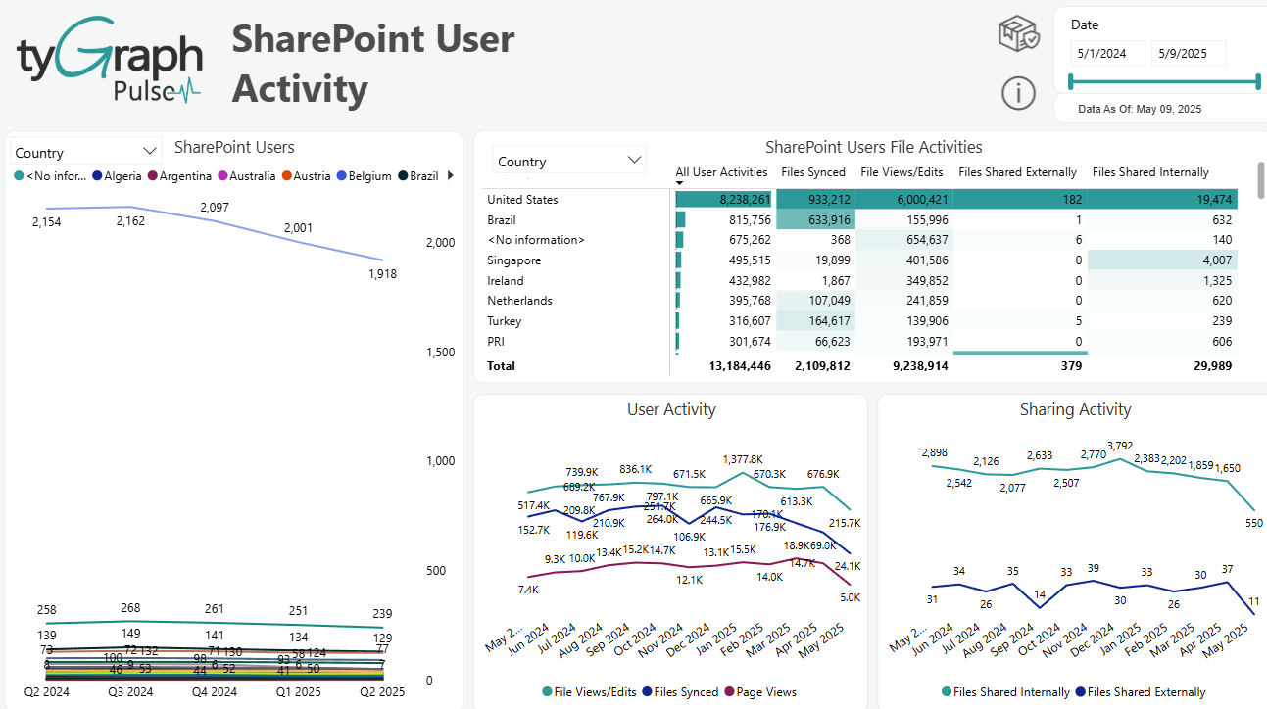Image resolution: width=1267 pixels, height=709 pixels.
Task: Click the File Views/Edits legend marker under User Activity
Action: [x=548, y=692]
